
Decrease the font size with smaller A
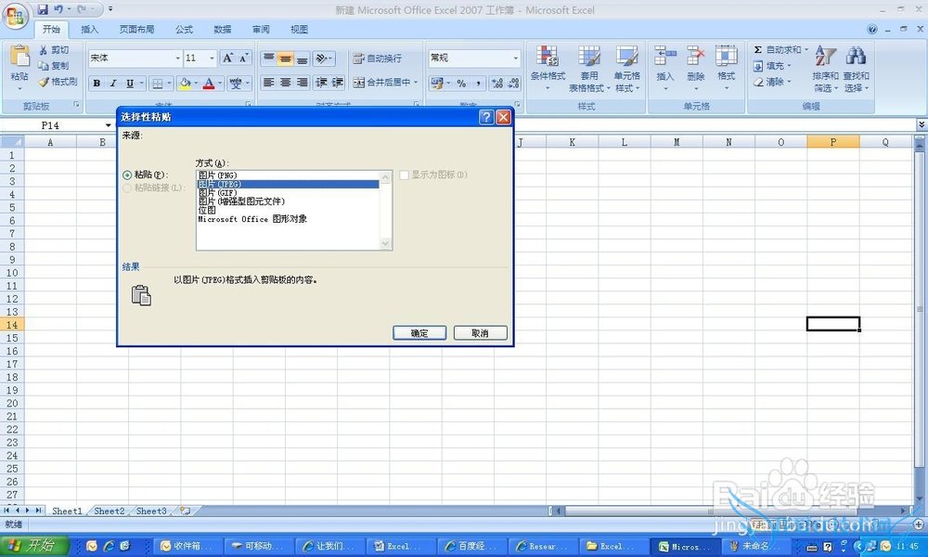243,58
